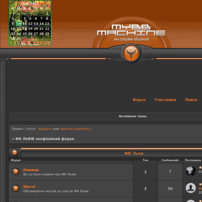Collapse the ФК Львів category icon

click(15, 152)
